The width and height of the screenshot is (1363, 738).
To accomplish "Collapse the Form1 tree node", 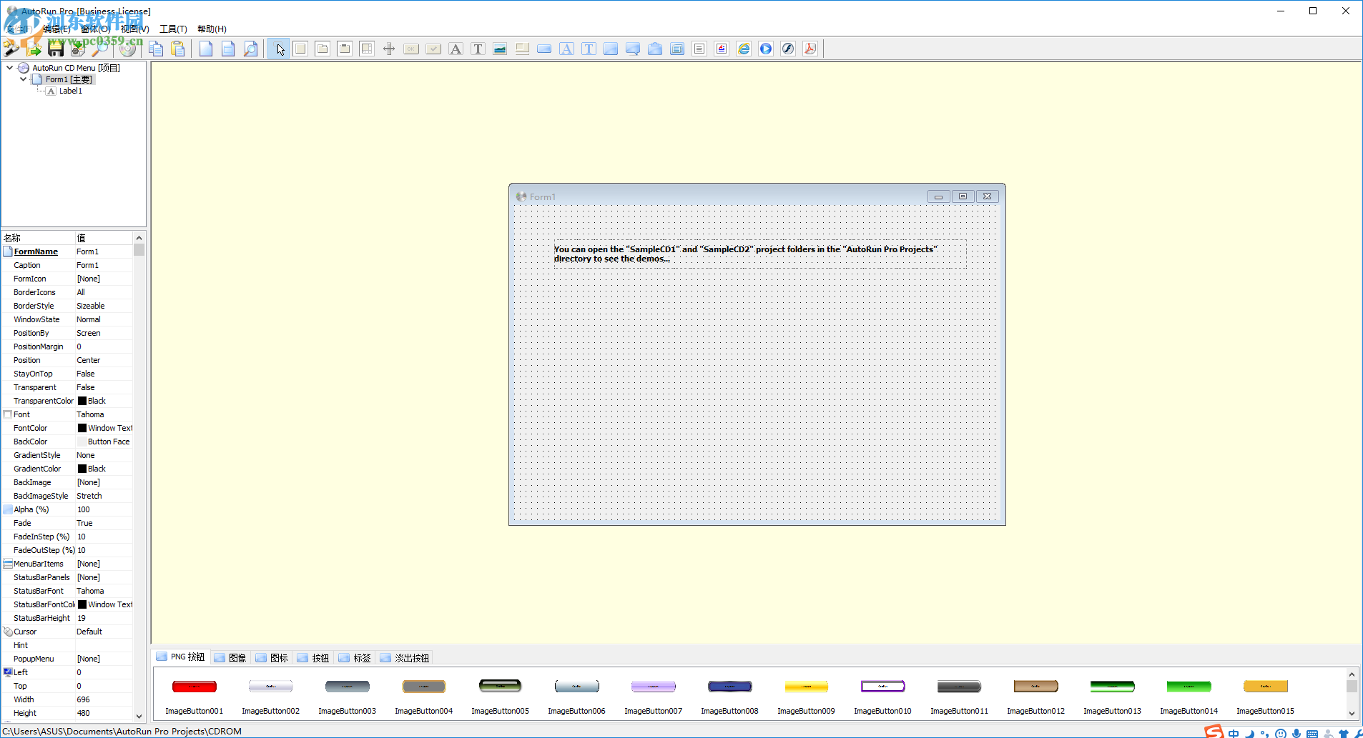I will (x=24, y=79).
